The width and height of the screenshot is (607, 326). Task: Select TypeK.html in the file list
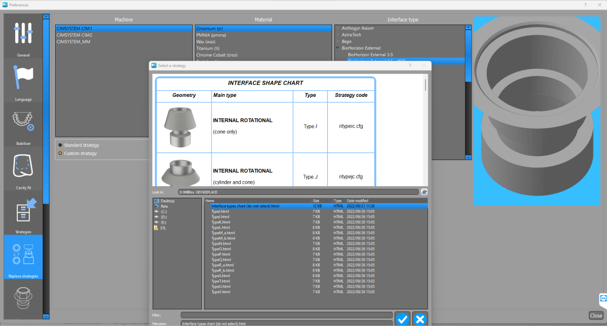[x=221, y=222]
